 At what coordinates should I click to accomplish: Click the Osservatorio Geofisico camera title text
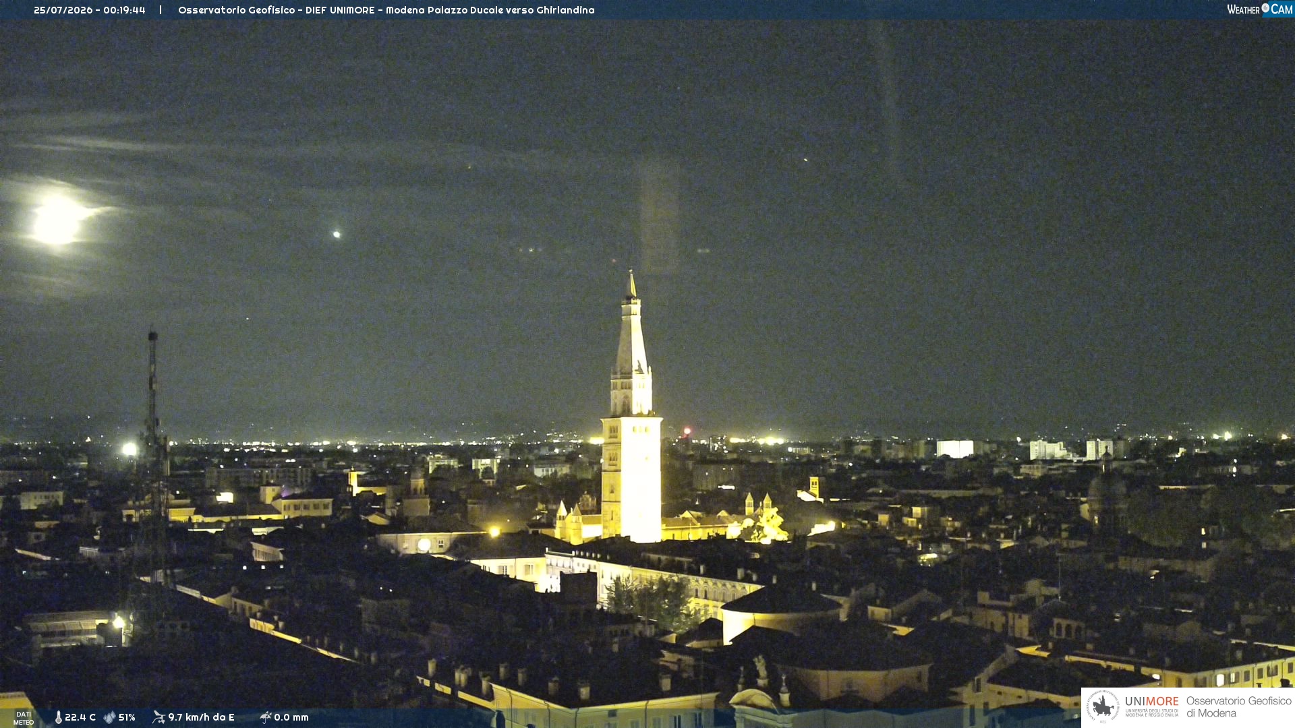pyautogui.click(x=386, y=10)
